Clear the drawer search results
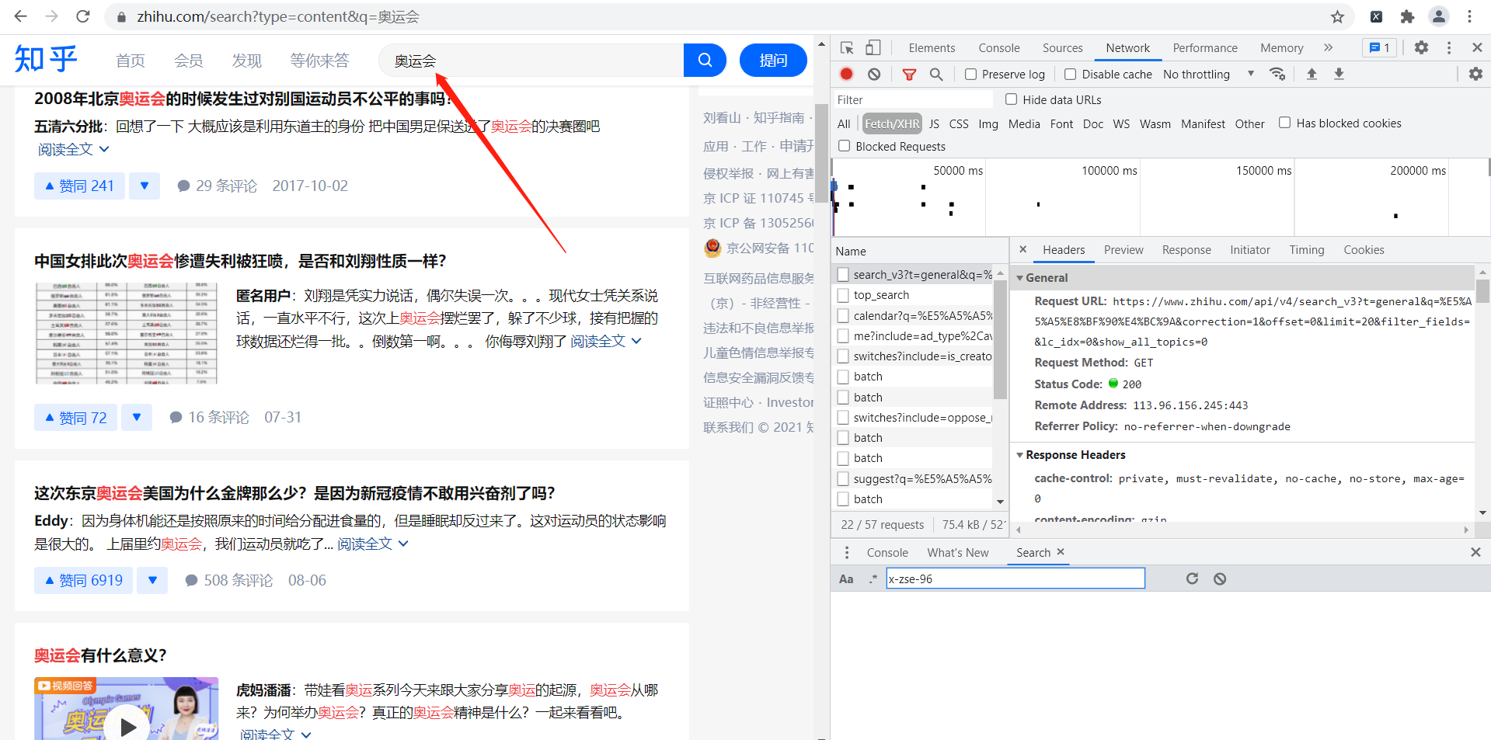The height and width of the screenshot is (740, 1491). [x=1220, y=578]
